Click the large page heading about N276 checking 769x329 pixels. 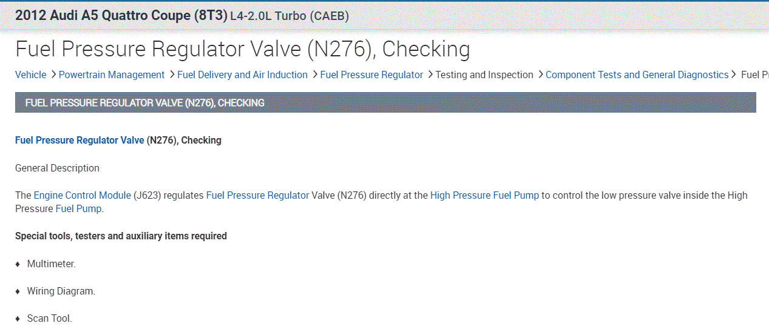click(242, 49)
